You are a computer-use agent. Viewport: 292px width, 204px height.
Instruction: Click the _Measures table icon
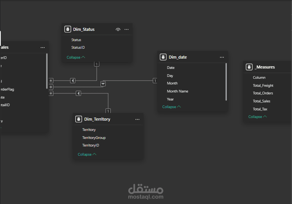tap(249, 67)
